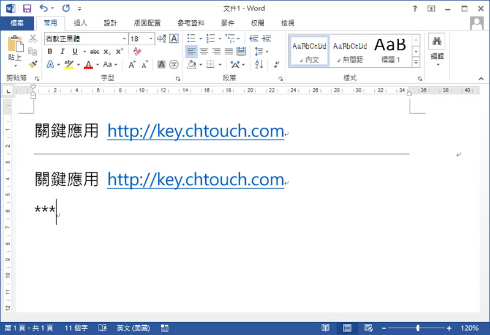
Task: Align text to the left
Action: pos(191,51)
